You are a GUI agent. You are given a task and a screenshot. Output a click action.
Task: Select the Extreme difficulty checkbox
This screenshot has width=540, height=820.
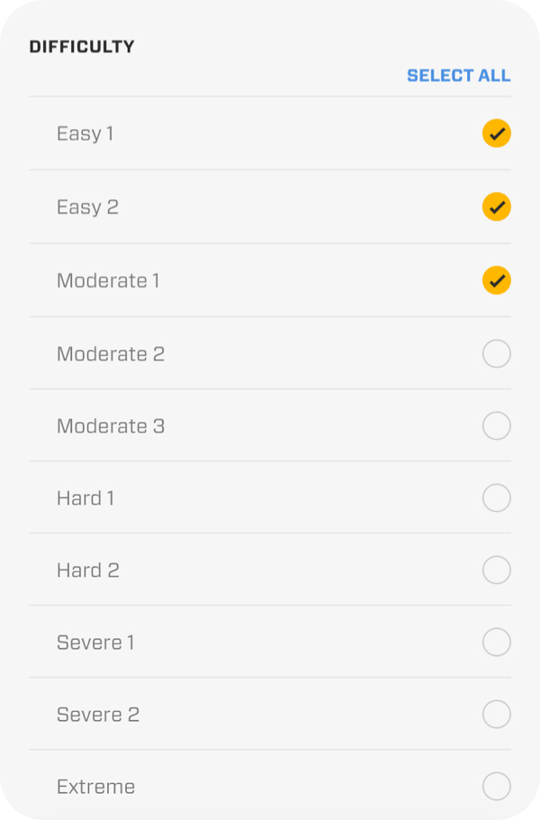pyautogui.click(x=496, y=786)
